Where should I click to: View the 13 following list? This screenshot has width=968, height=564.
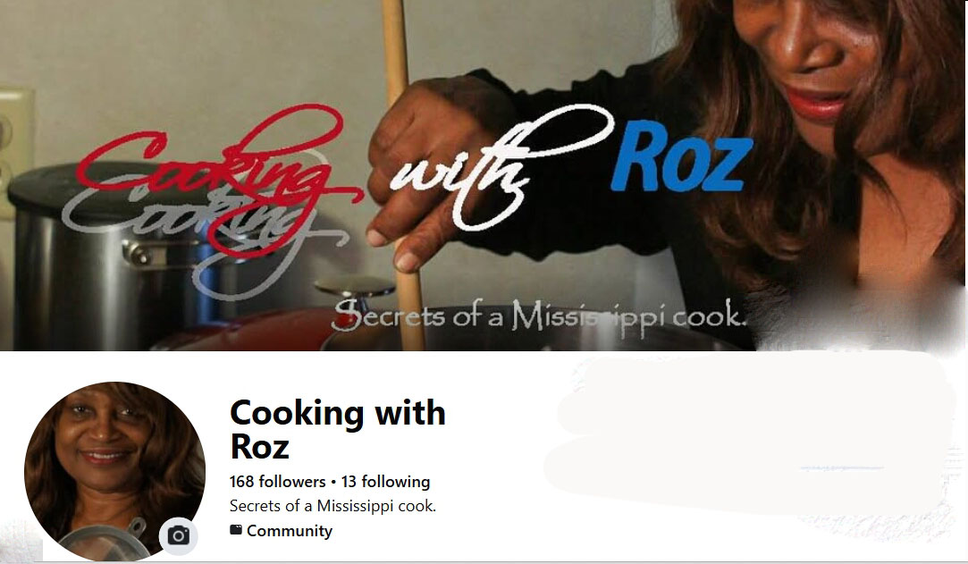coord(386,481)
